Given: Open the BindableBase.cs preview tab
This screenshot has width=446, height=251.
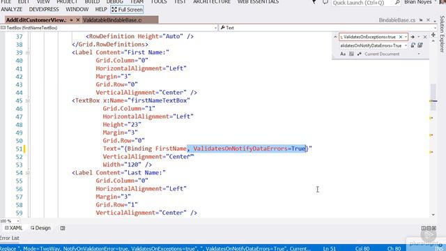Looking at the screenshot, I should (397, 20).
